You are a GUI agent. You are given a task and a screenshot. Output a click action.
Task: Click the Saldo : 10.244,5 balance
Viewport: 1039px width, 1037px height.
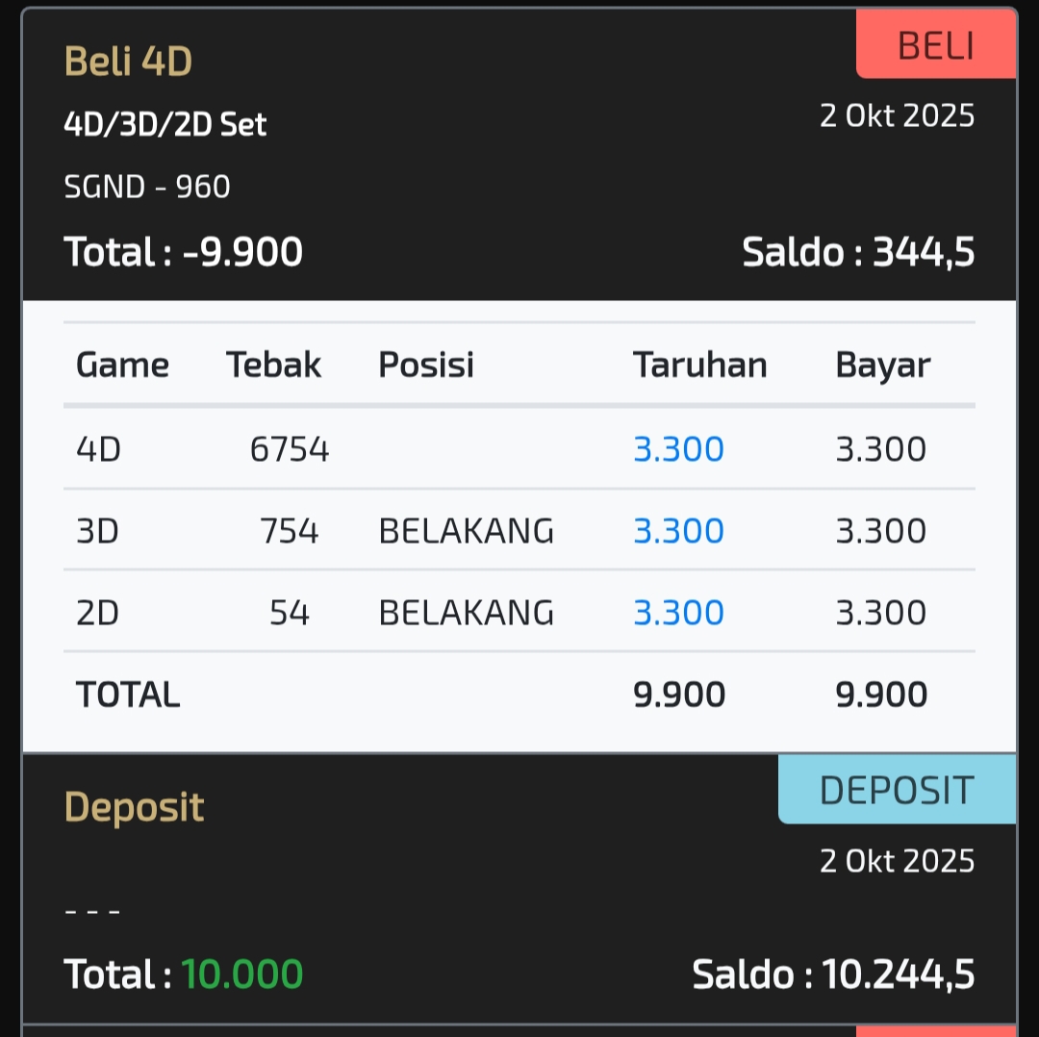(x=833, y=974)
